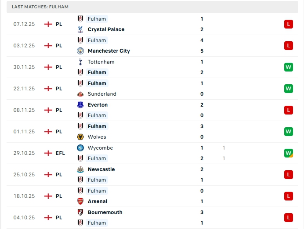
Task: Click the Wolves club crest icon
Action: click(80, 137)
